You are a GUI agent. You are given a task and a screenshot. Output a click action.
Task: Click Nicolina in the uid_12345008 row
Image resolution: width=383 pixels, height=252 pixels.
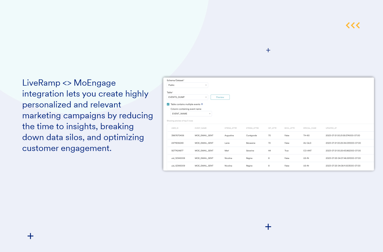pos(228,158)
